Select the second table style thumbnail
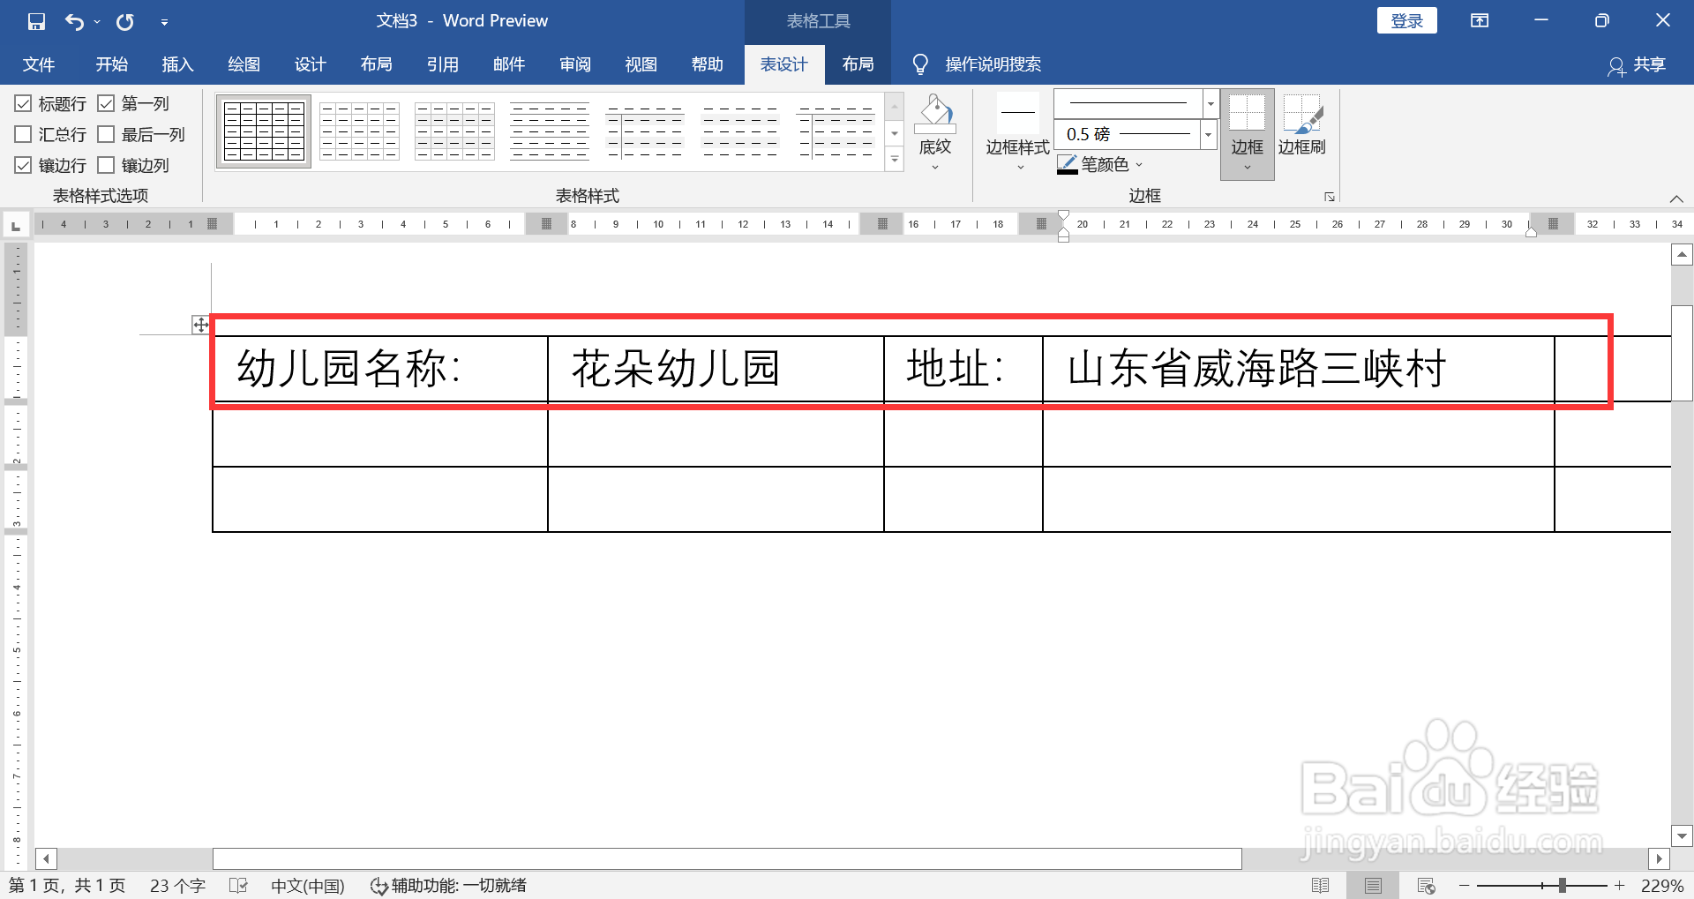This screenshot has width=1694, height=899. point(359,131)
